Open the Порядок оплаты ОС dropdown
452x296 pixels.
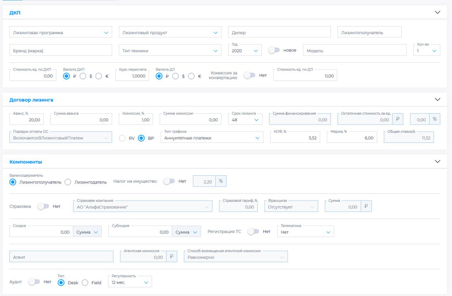61,138
